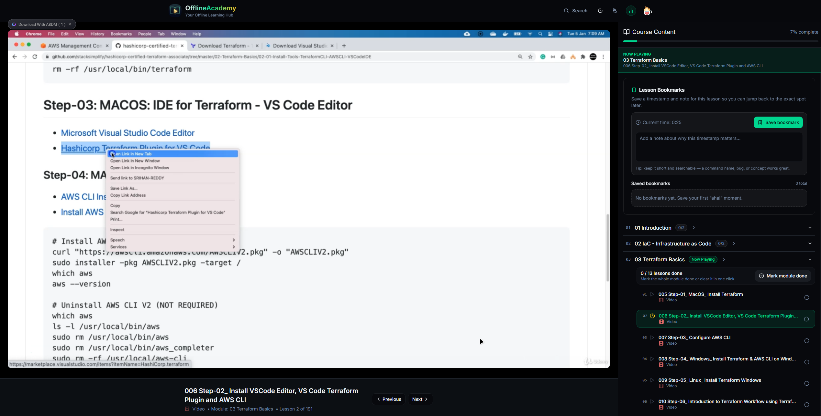Mark lesson 010 Step-06 as complete
The width and height of the screenshot is (821, 416).
pyautogui.click(x=807, y=405)
